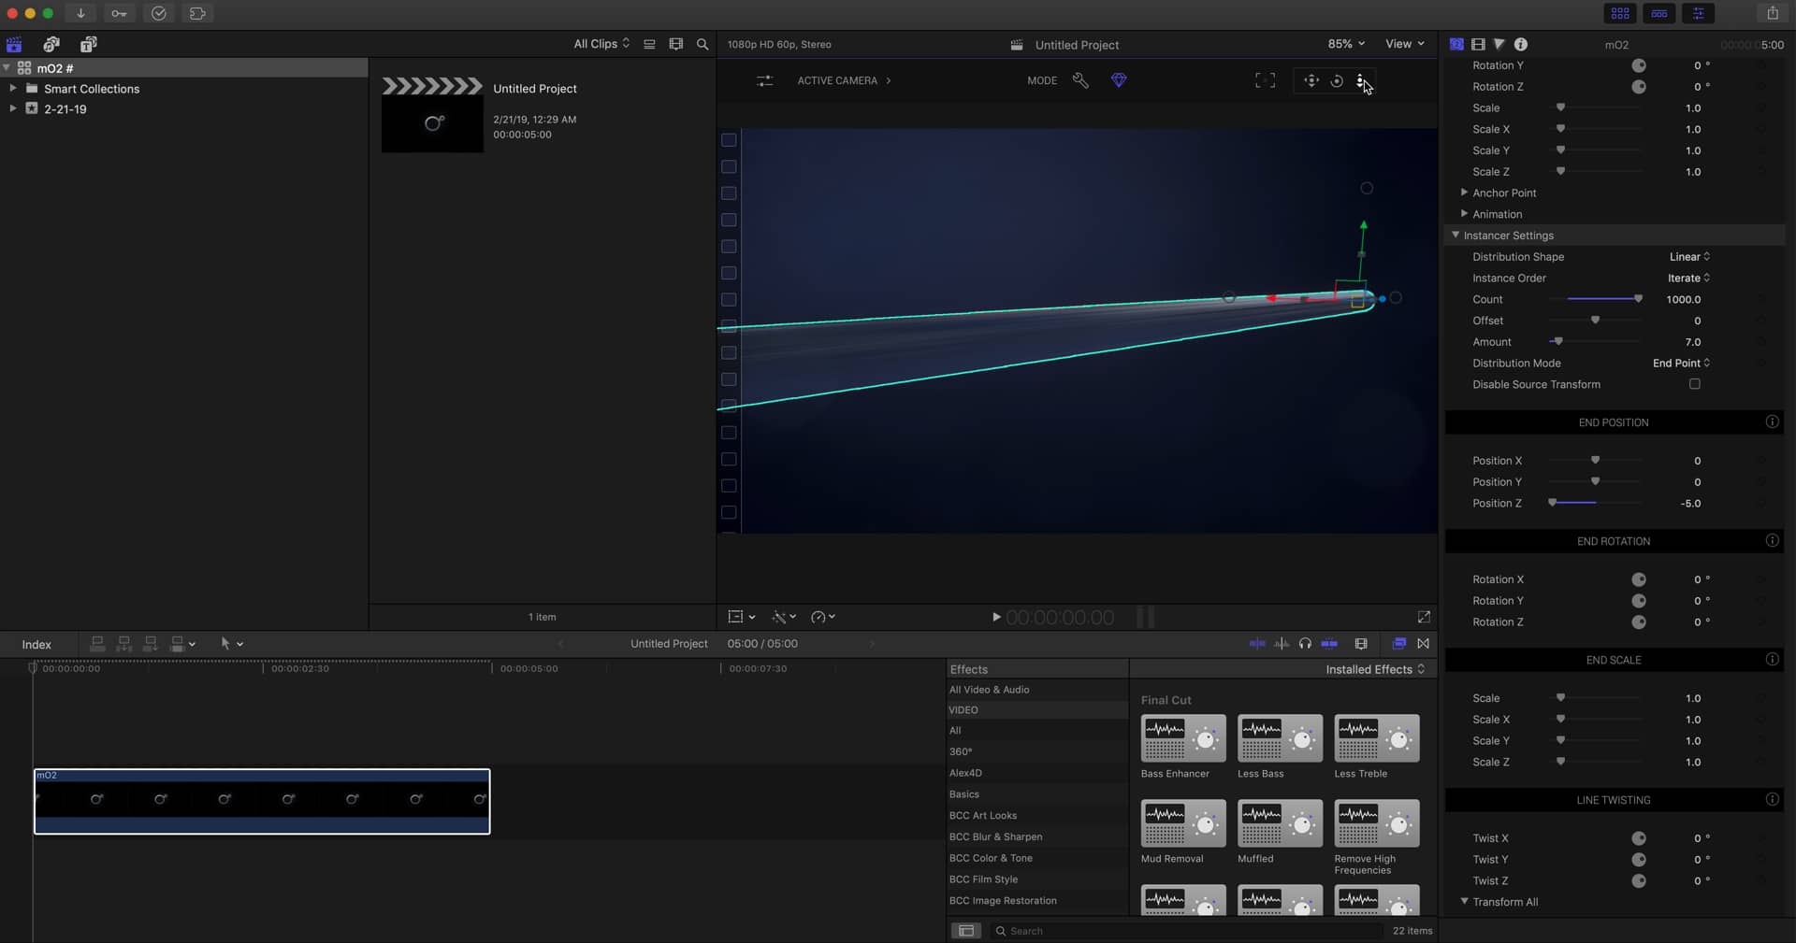Open Background Tasks checkmark icon

pyautogui.click(x=159, y=13)
